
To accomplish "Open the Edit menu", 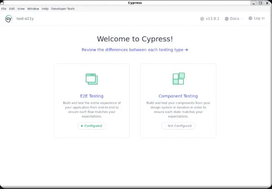I will [12, 9].
